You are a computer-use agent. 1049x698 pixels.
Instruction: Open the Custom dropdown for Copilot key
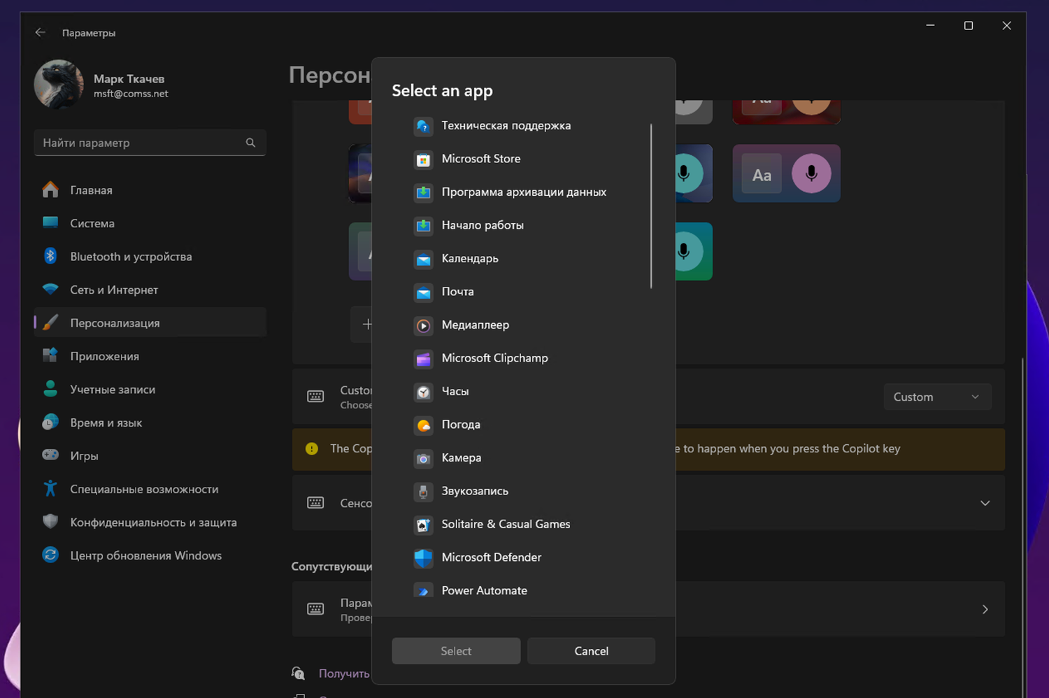[x=936, y=397]
